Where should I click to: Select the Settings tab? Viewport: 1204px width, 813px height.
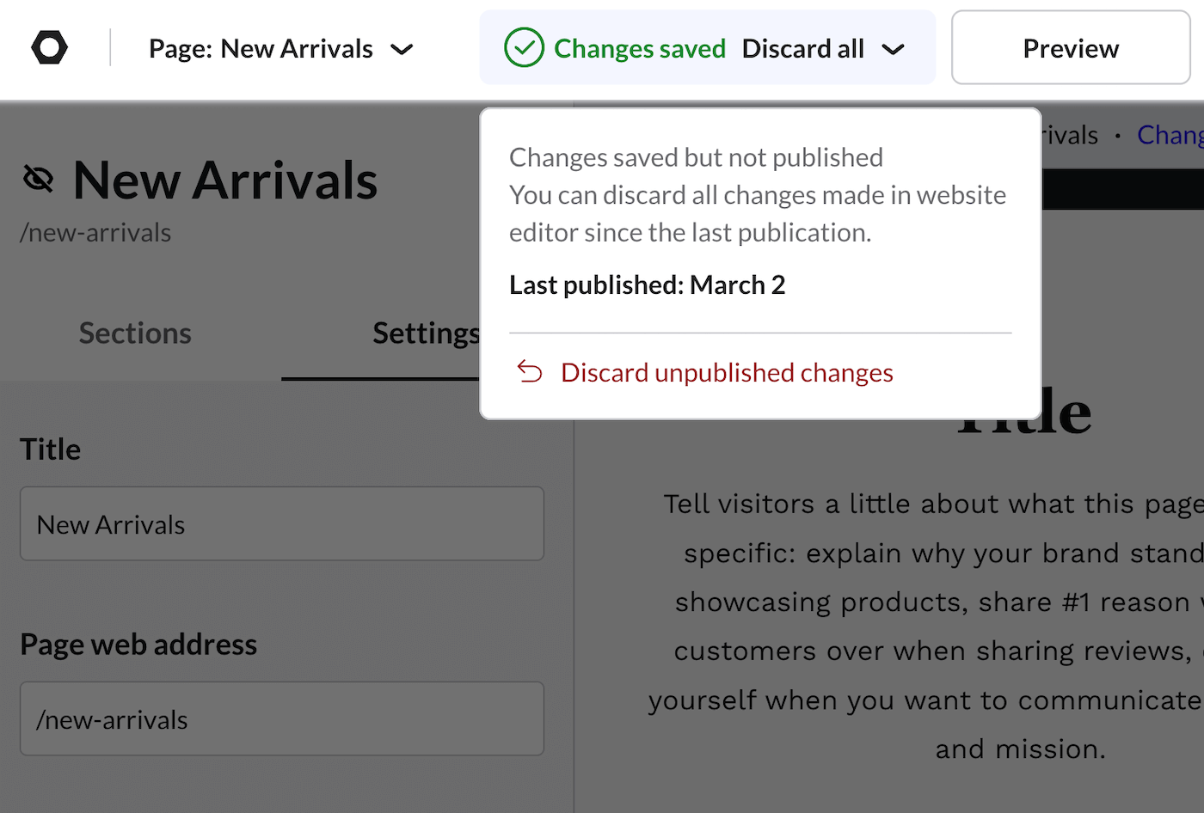[x=426, y=333]
